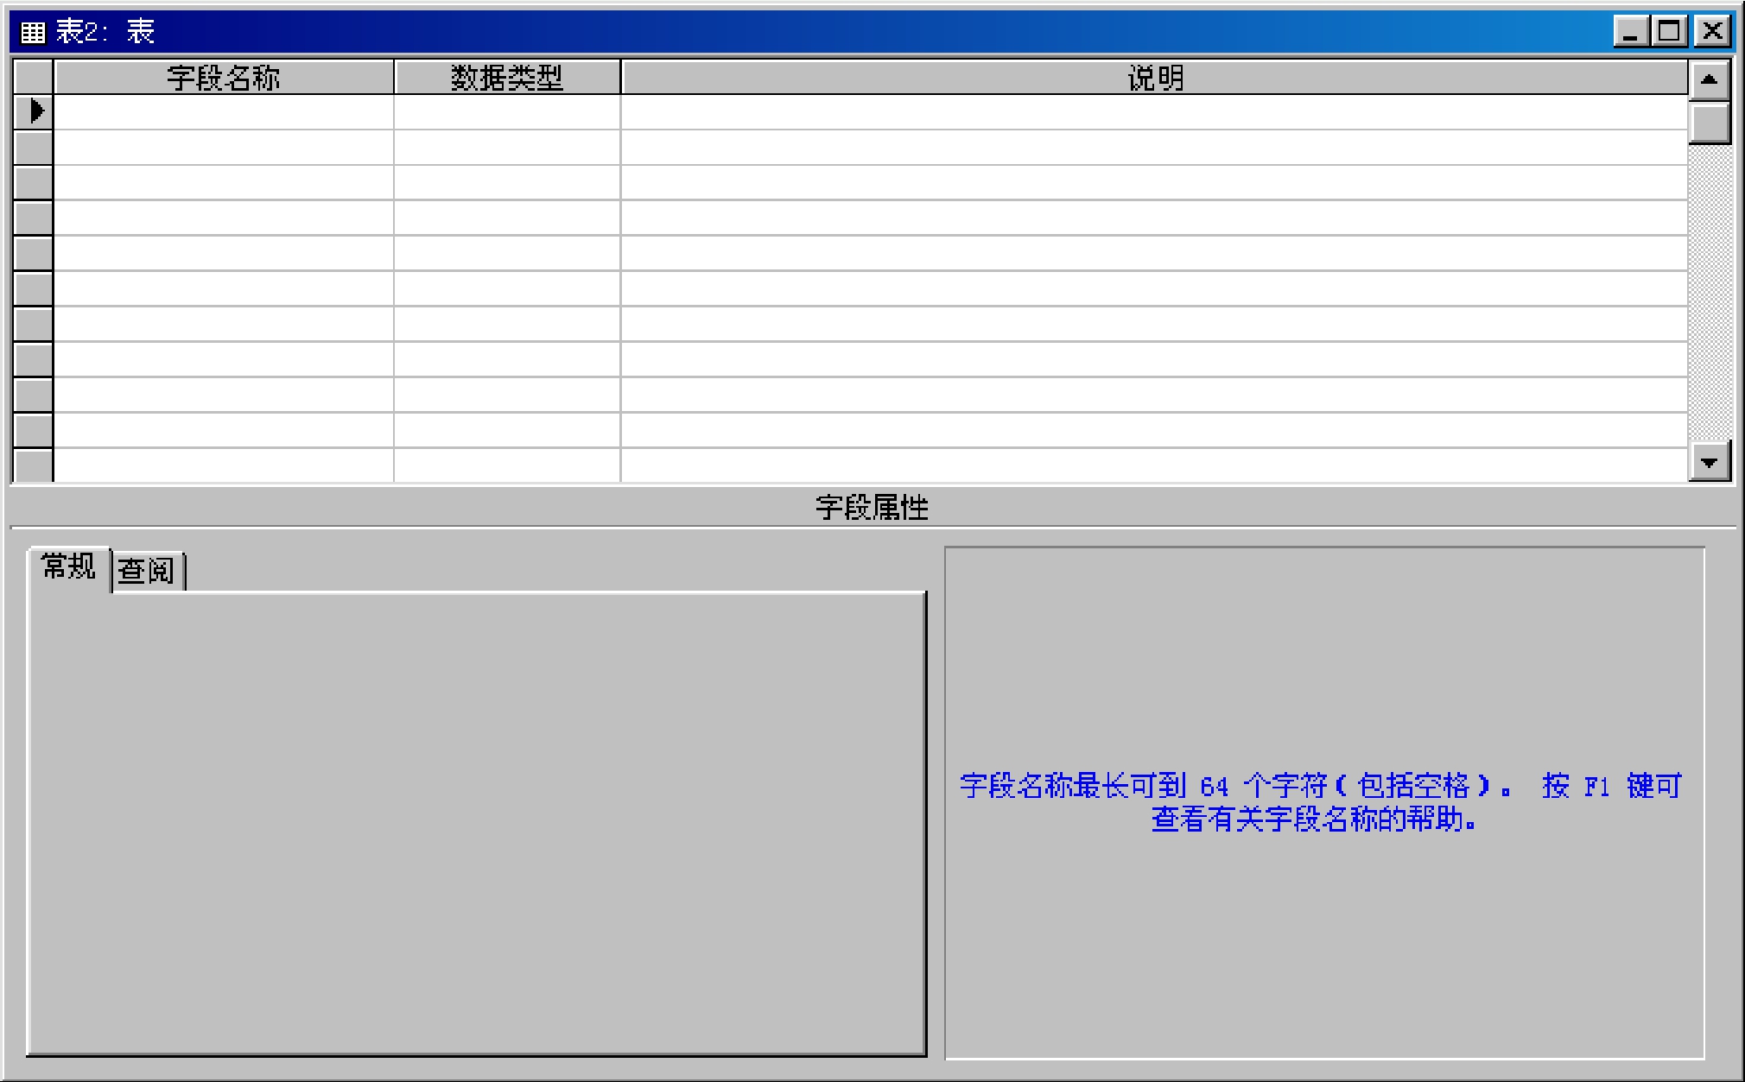
Task: Click first row description cell
Action: coord(1154,112)
